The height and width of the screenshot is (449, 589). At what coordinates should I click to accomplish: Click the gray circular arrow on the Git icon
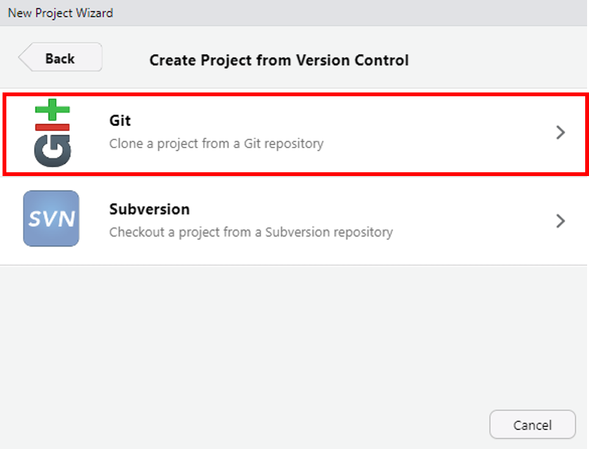point(53,152)
